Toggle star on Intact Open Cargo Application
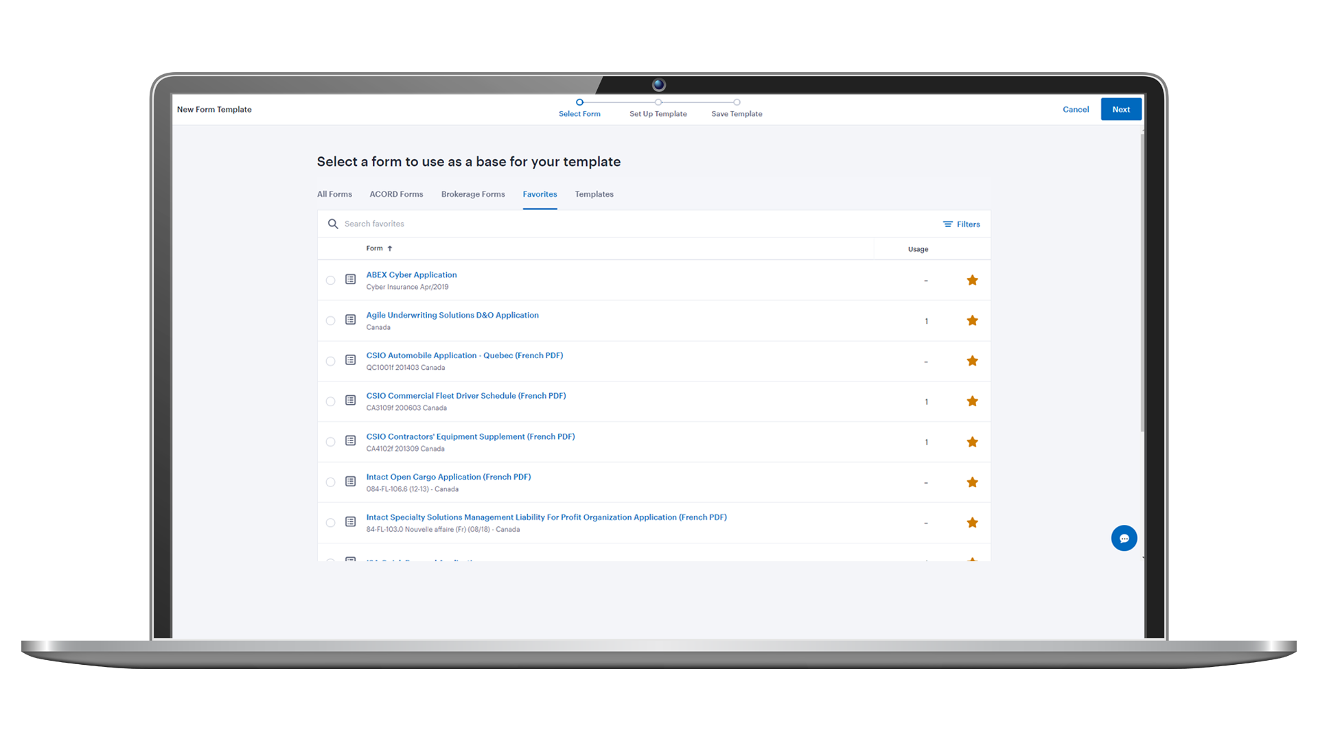The image size is (1318, 741). pos(972,482)
